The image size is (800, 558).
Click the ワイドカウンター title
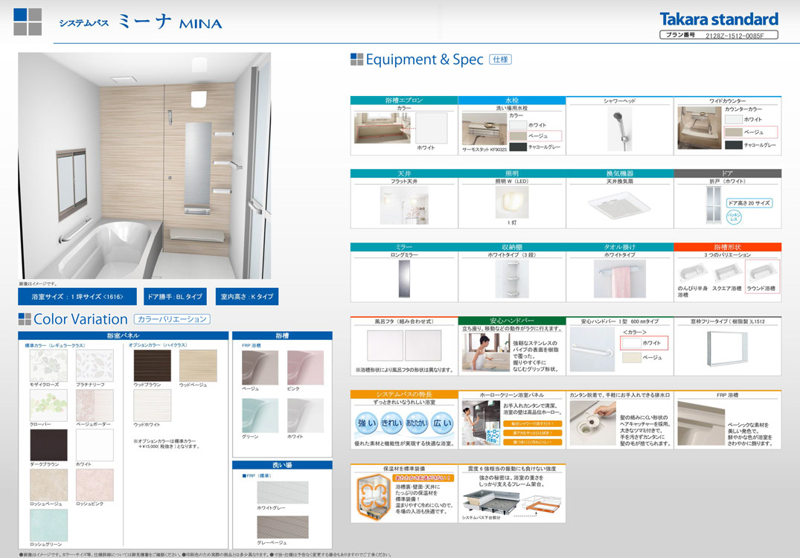(x=728, y=101)
